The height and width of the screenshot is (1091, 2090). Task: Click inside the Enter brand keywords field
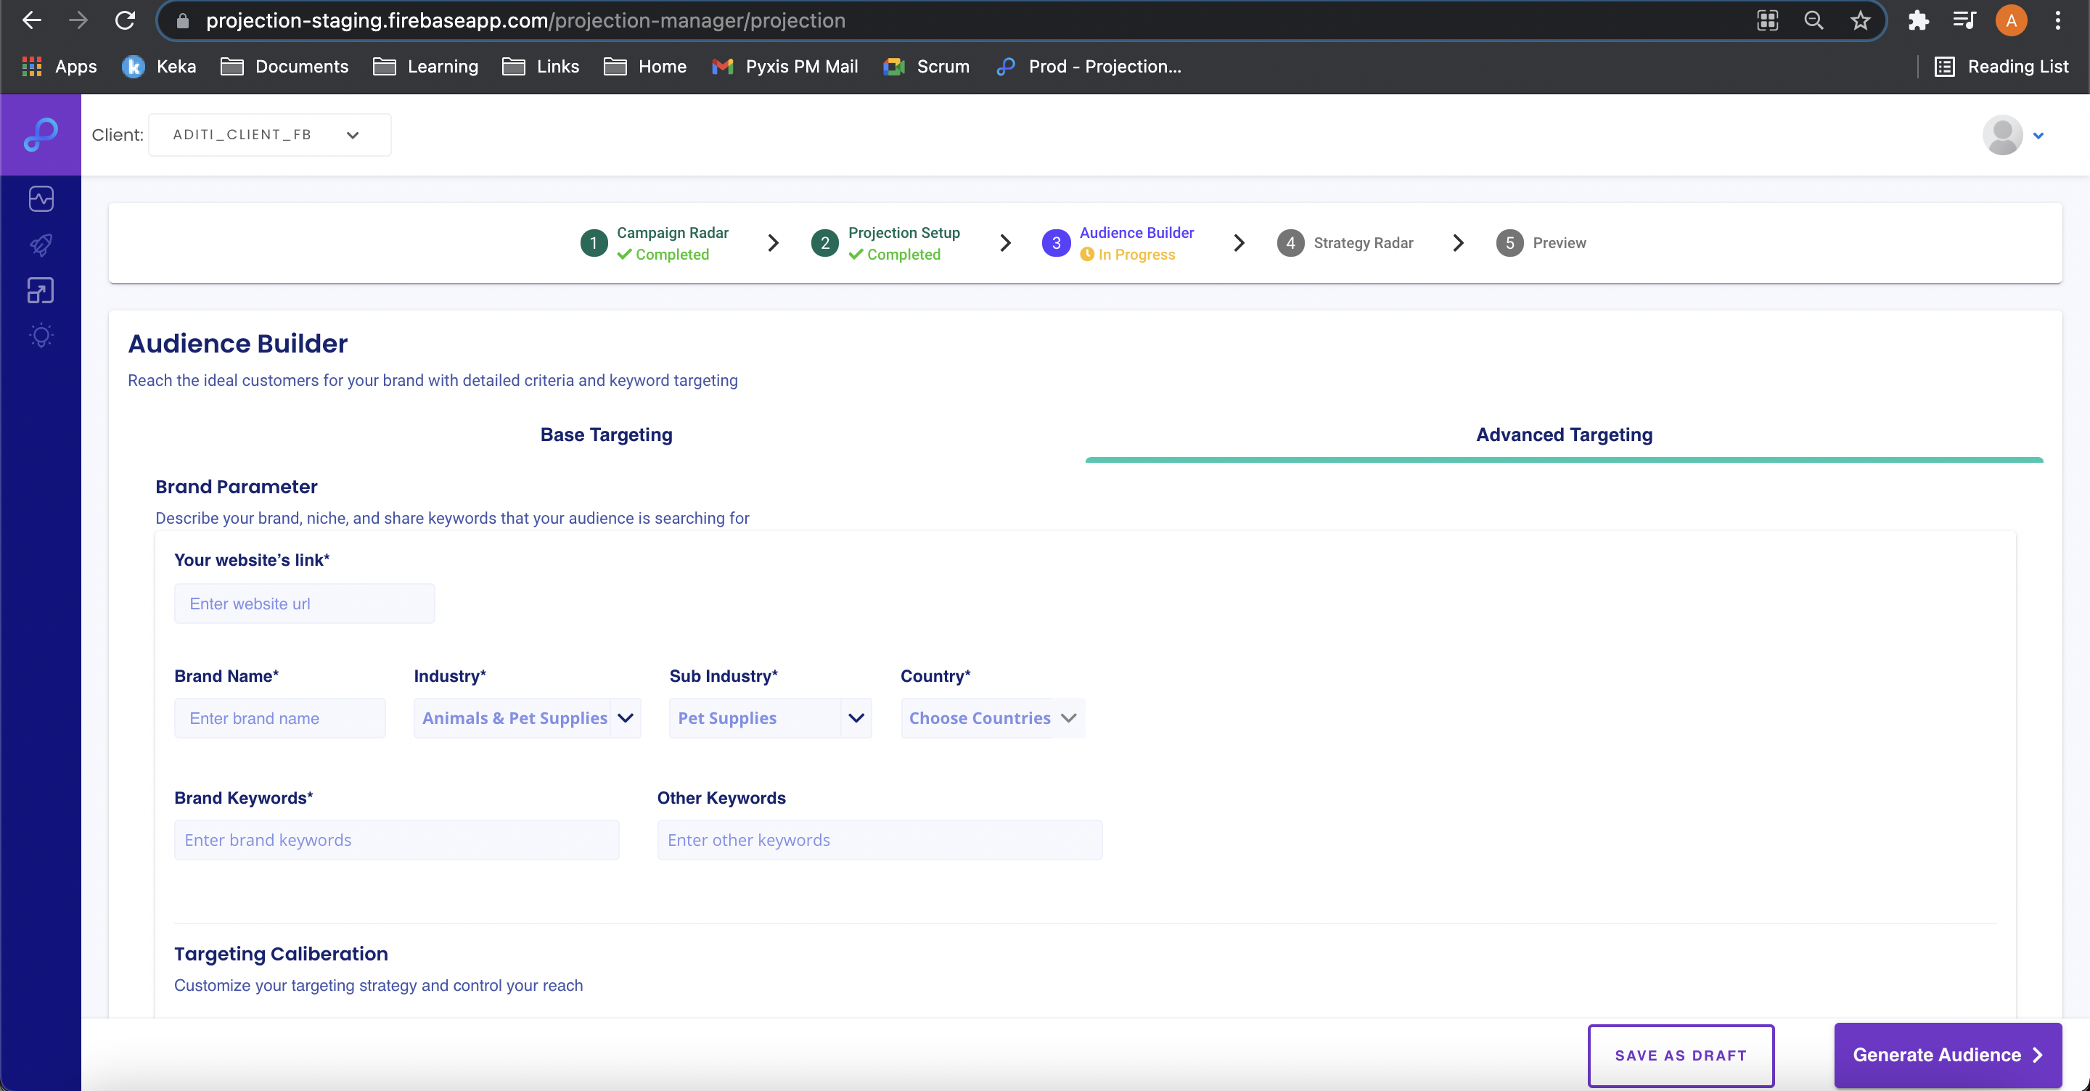(396, 839)
